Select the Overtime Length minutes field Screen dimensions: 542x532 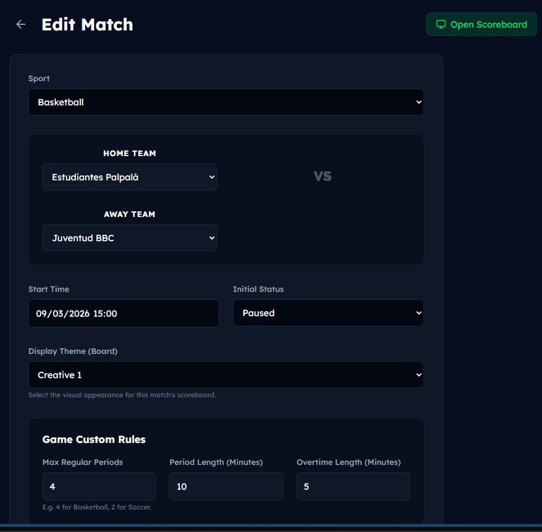[x=352, y=486]
